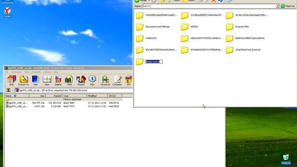This screenshot has height=167, width=297.
Task: Select folder starting with 7e8930fbcfa
Action: coord(157,15)
